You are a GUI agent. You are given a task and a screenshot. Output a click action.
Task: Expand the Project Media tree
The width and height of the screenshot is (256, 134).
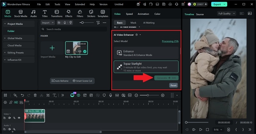5,24
